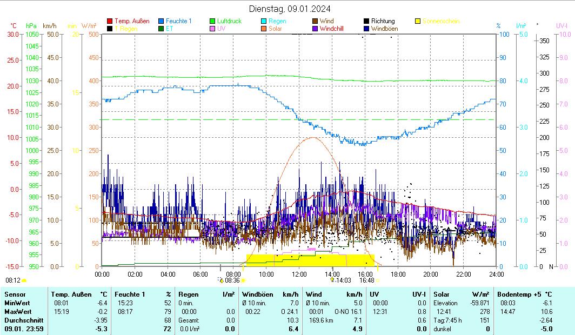Click the Temp. Außen table column header
This screenshot has height=335, width=575.
pyautogui.click(x=71, y=294)
